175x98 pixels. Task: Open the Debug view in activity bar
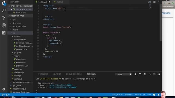4,25
